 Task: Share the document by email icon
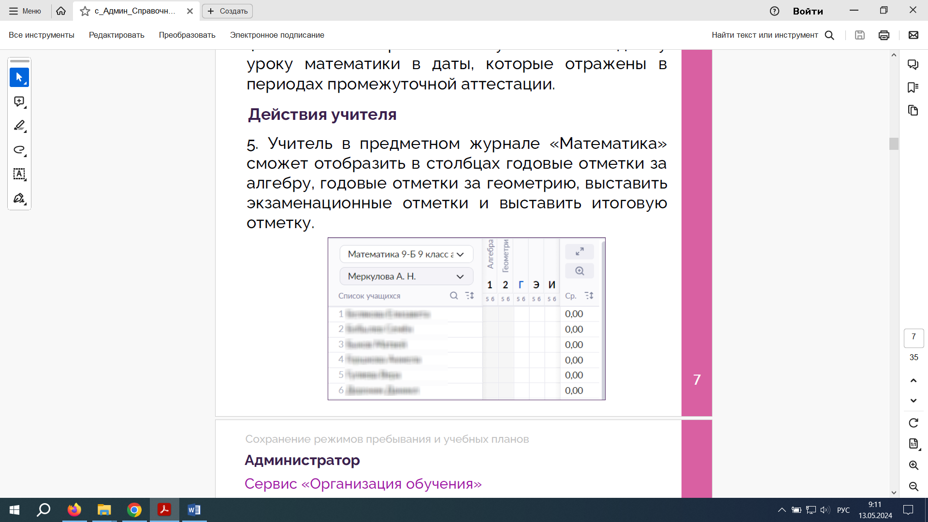(913, 35)
